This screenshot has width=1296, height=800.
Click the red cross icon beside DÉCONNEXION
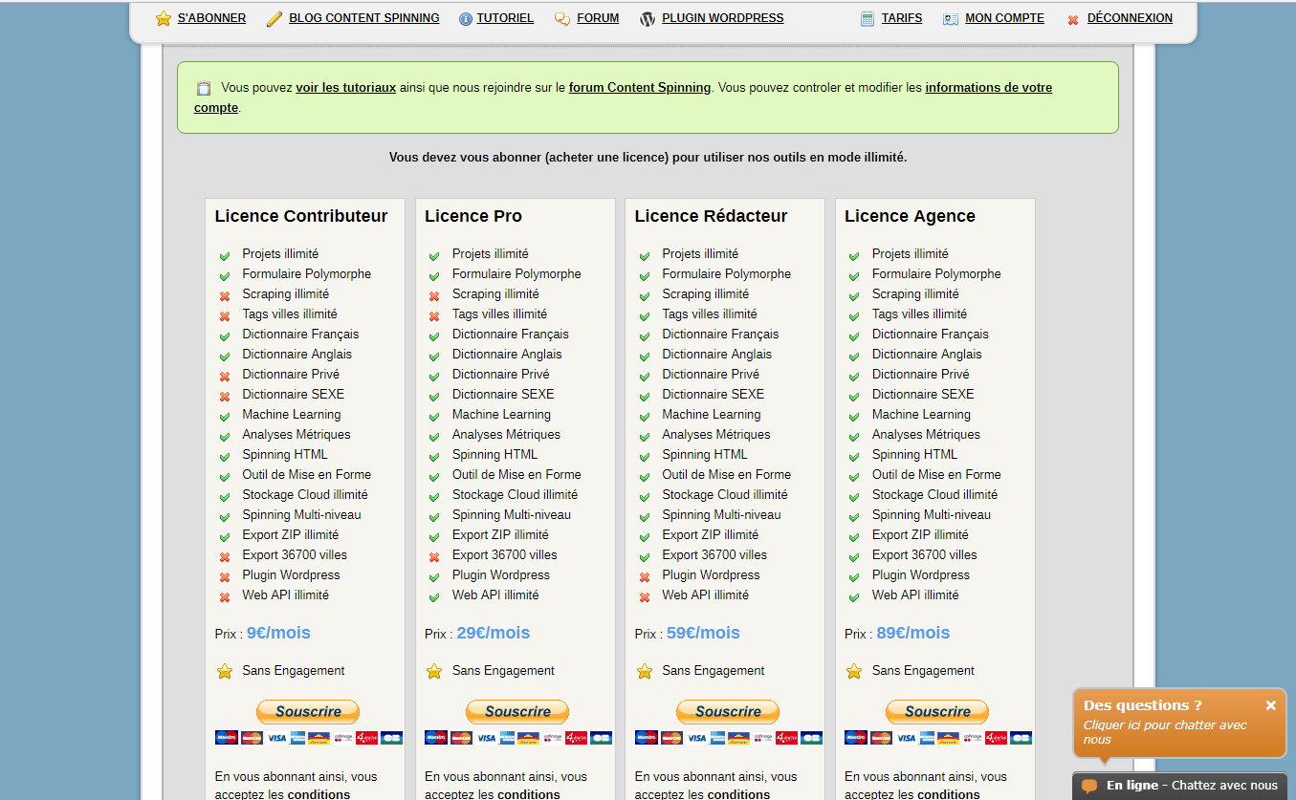(1073, 20)
